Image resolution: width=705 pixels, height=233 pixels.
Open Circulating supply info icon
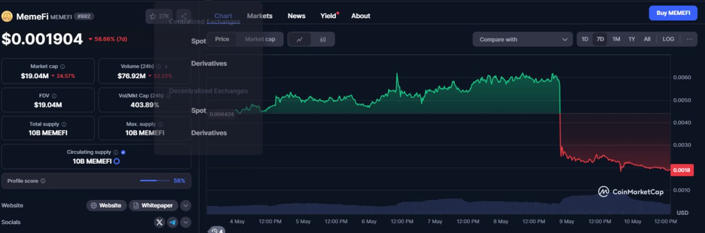point(116,152)
